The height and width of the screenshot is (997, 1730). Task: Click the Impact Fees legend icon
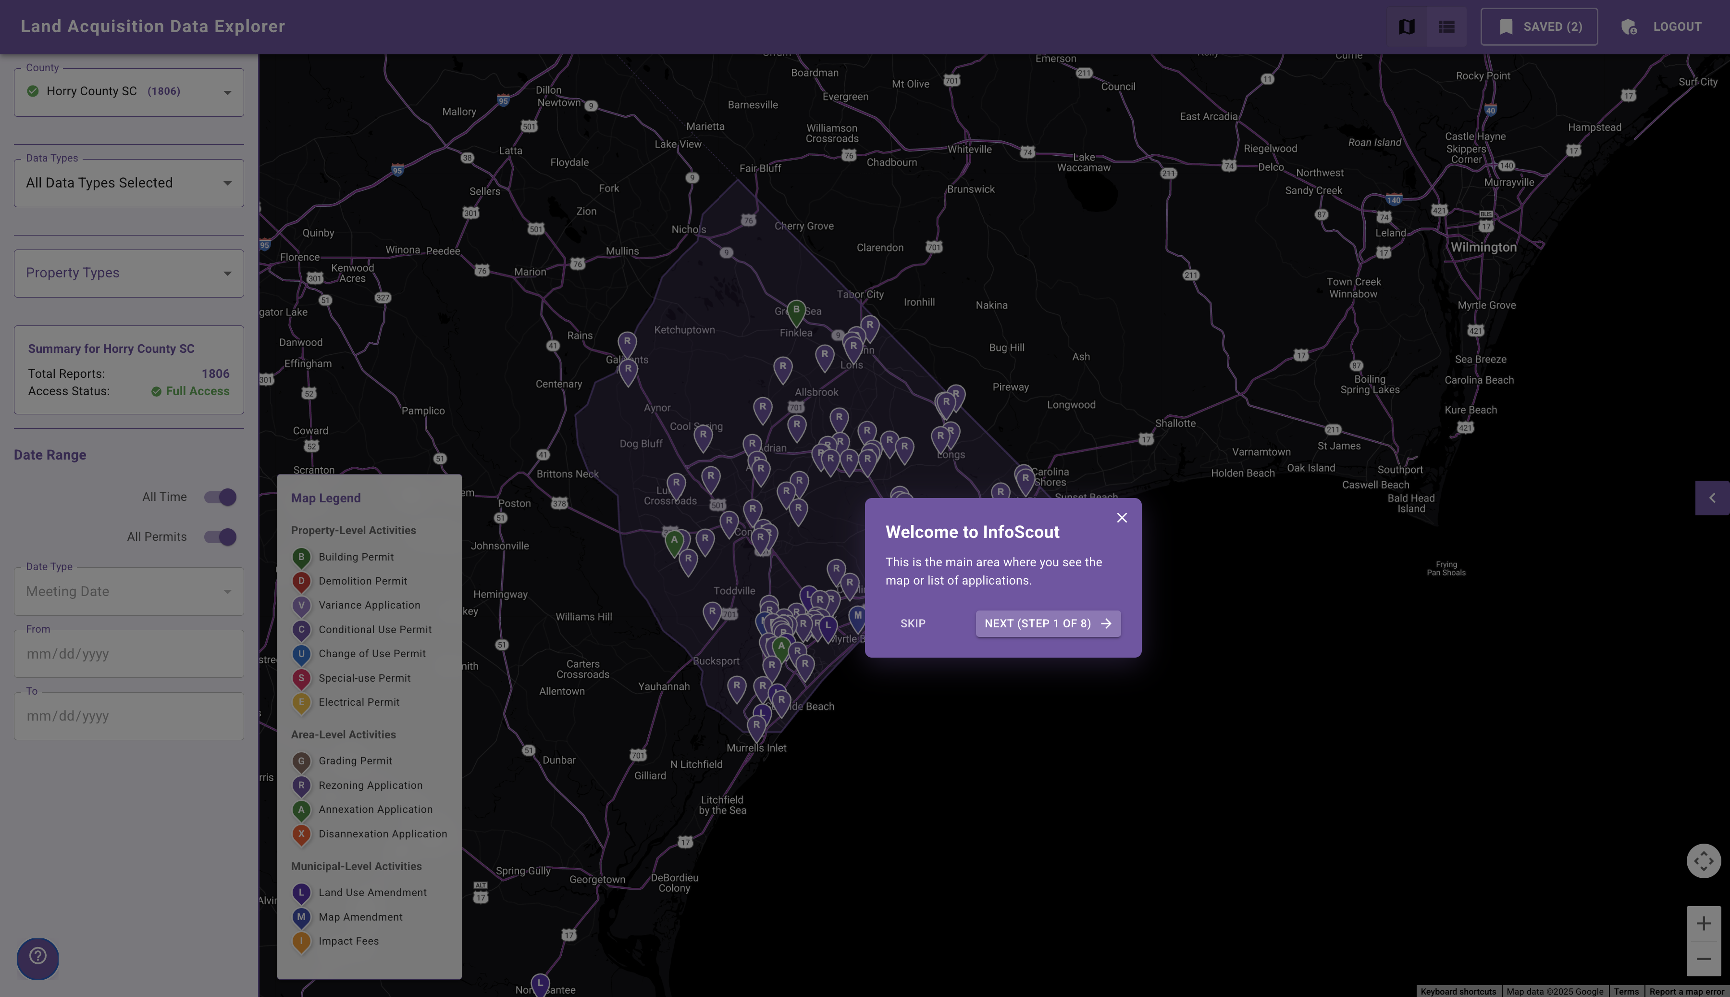click(x=301, y=942)
